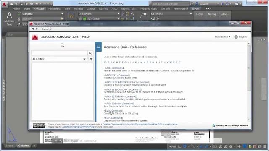Image resolution: width=269 pixels, height=151 pixels.
Task: Click the Creative Commons Attribution license link
Action: pyautogui.click(x=140, y=124)
